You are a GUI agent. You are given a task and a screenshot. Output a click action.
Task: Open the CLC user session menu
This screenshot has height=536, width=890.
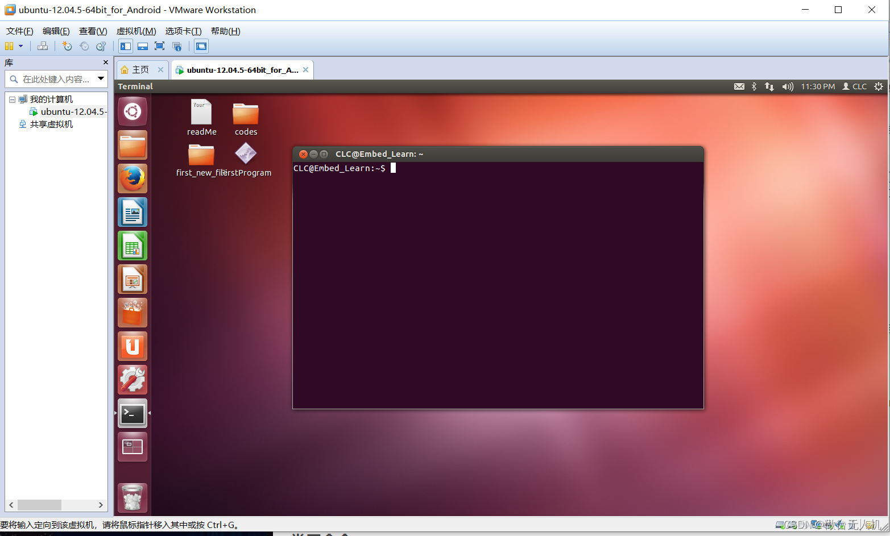point(855,86)
